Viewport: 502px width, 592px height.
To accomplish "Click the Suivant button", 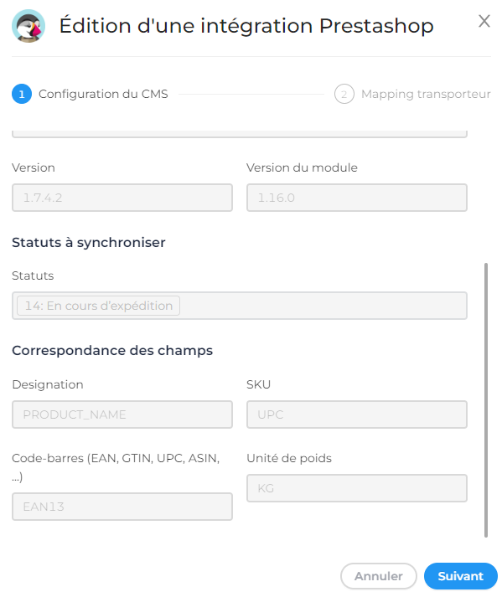I will coord(460,576).
